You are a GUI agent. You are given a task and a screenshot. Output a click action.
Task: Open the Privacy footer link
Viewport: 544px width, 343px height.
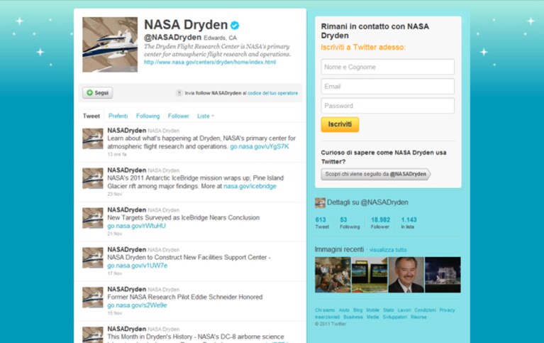tap(447, 310)
